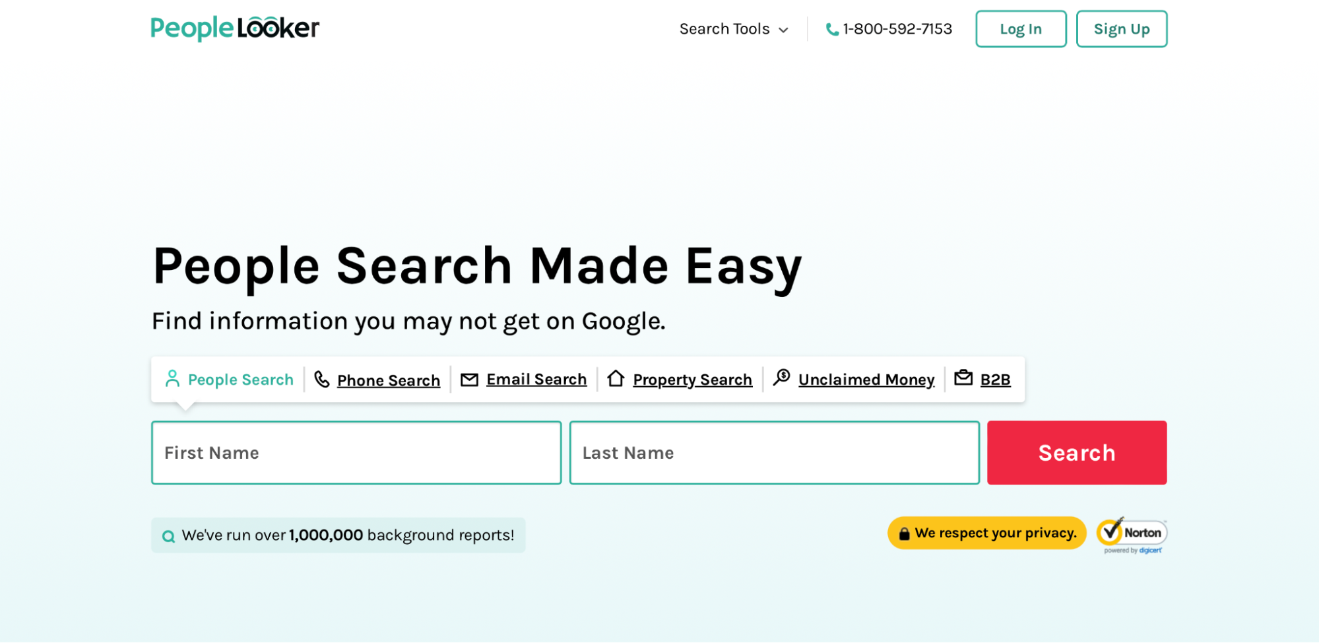Click the house icon on Property Search tab
The image size is (1319, 643).
(616, 378)
